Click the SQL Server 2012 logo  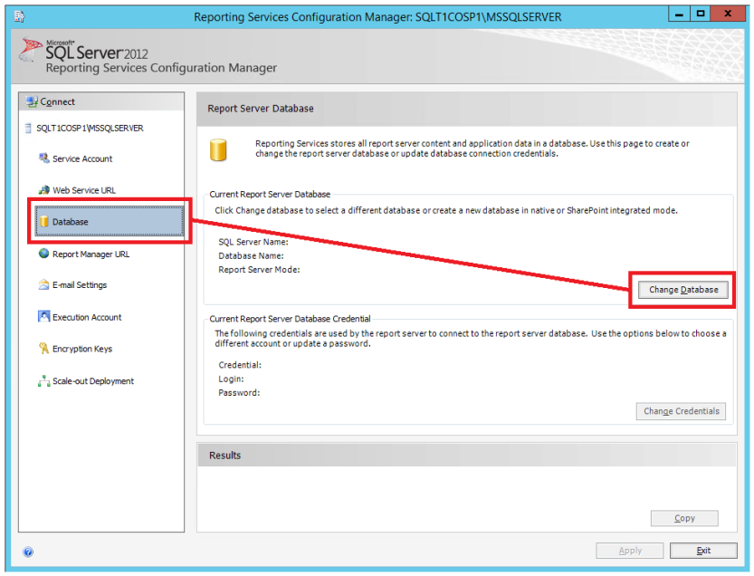[x=83, y=50]
